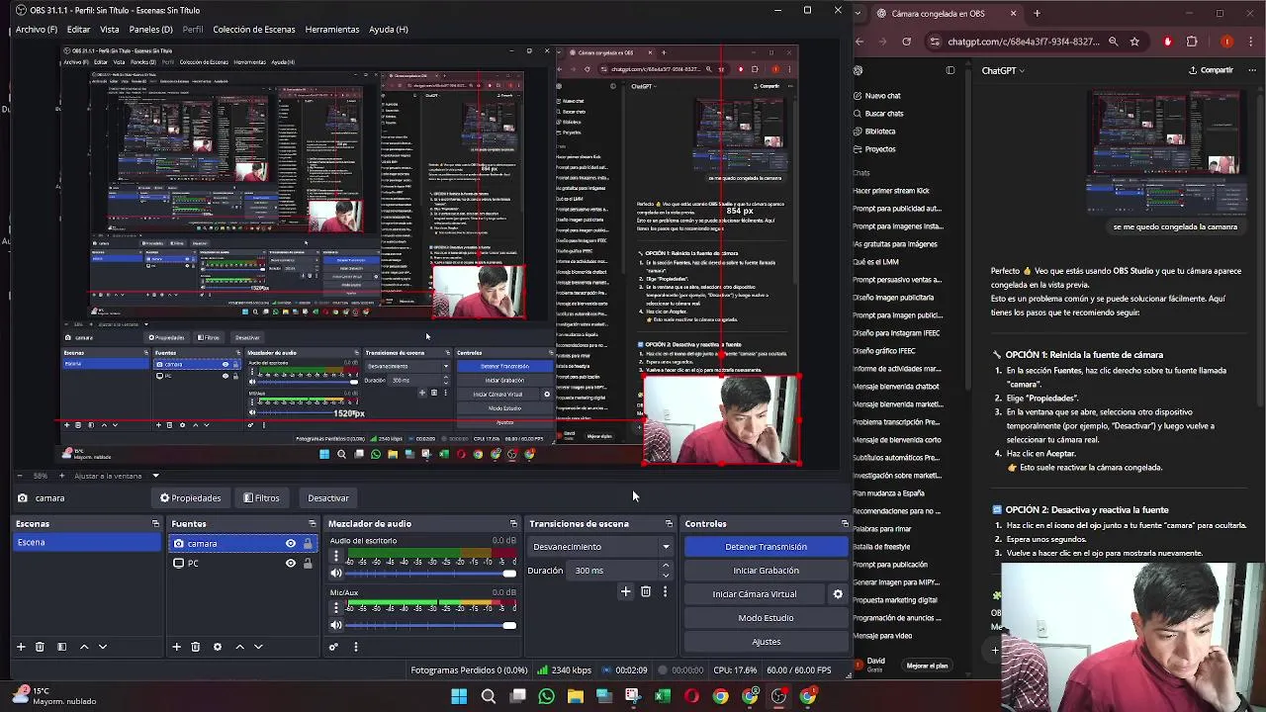Open the Colección de Escenas menu
The height and width of the screenshot is (712, 1266).
coord(253,29)
